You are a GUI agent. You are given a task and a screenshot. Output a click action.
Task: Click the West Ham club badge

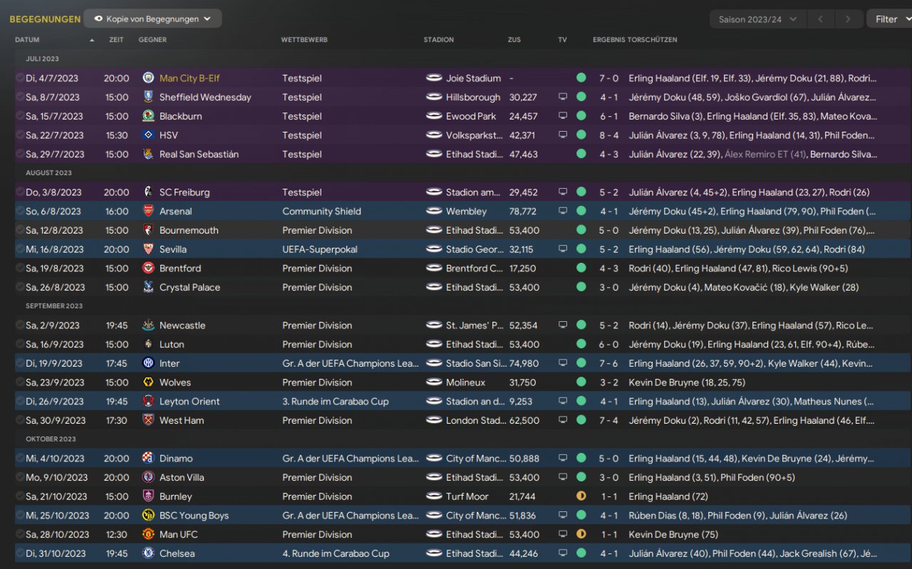pos(148,420)
